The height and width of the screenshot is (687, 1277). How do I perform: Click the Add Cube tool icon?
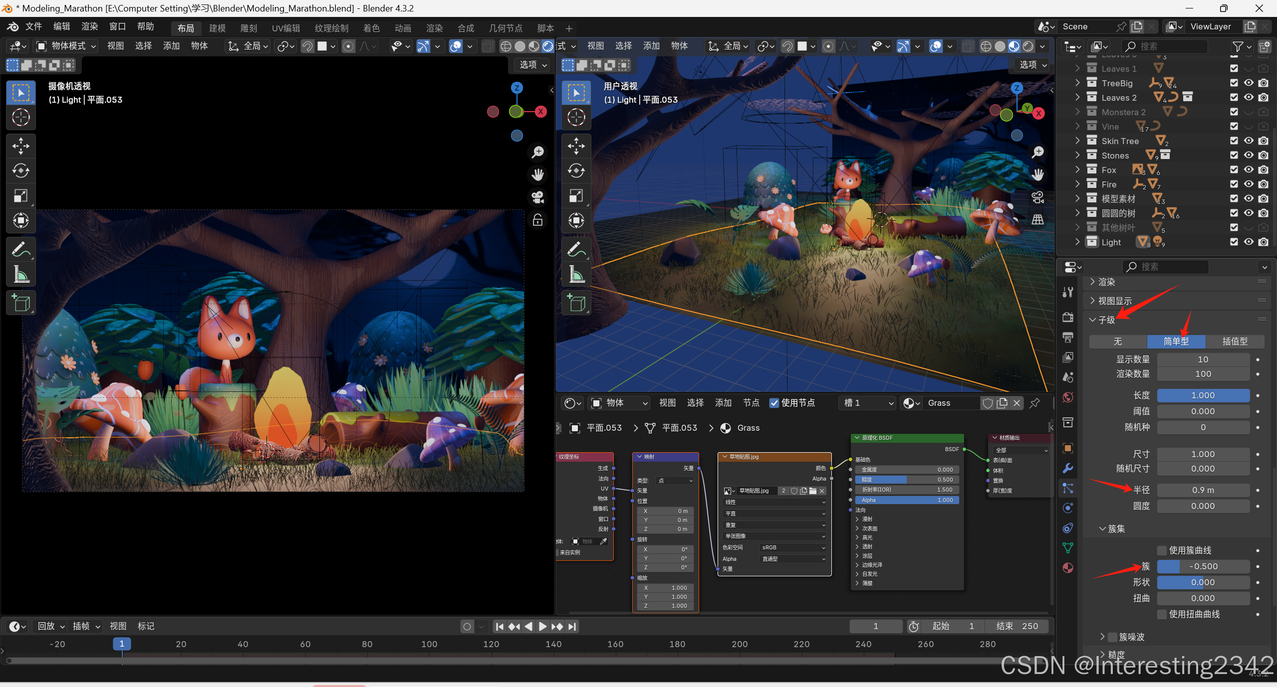(20, 303)
